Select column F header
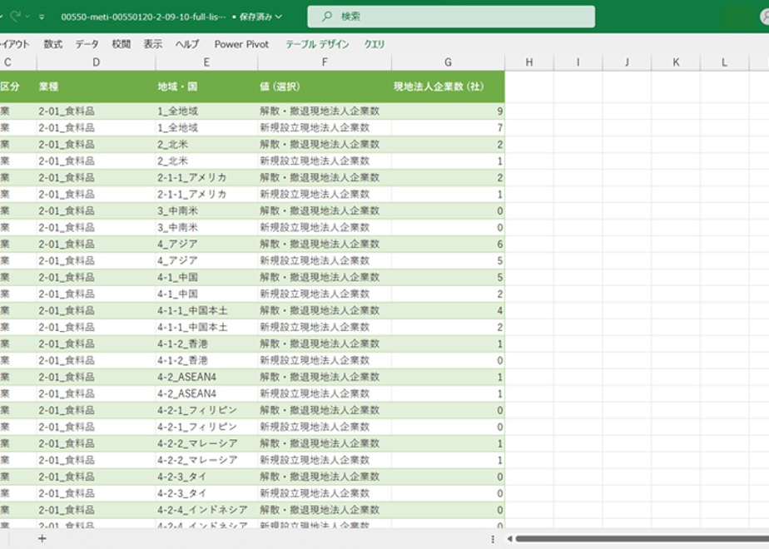 tap(325, 62)
